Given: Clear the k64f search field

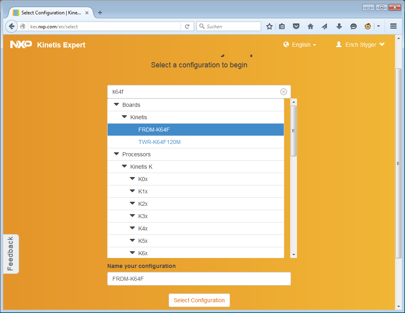Looking at the screenshot, I should pyautogui.click(x=283, y=92).
